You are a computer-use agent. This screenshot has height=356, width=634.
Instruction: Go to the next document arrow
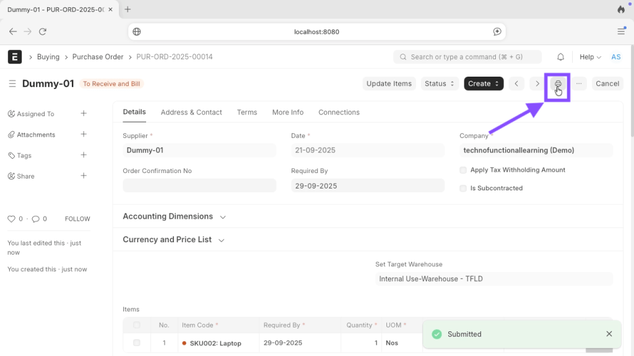click(x=537, y=83)
